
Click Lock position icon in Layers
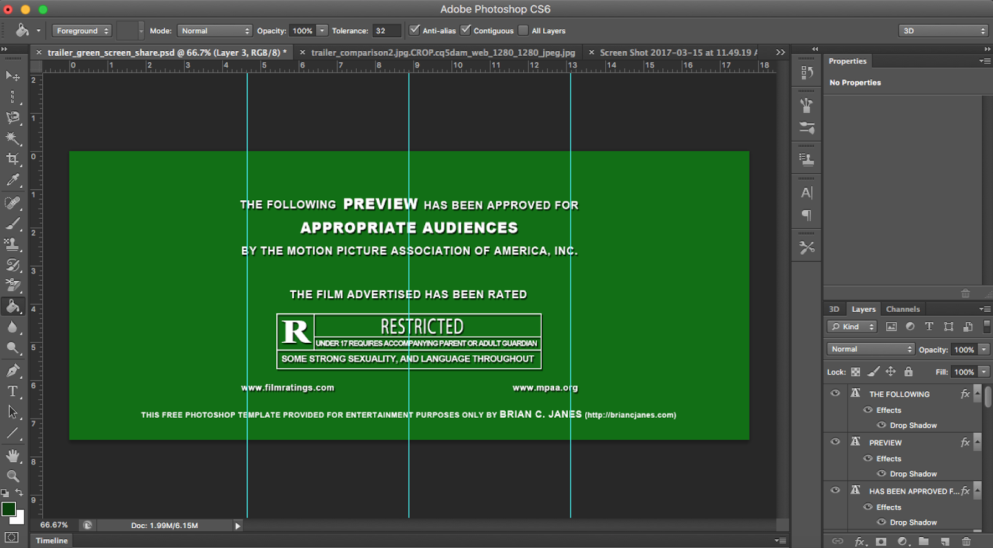click(891, 371)
